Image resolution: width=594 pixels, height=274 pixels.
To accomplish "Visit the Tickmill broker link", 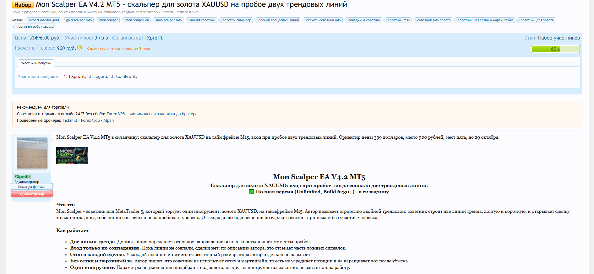I will (70, 121).
